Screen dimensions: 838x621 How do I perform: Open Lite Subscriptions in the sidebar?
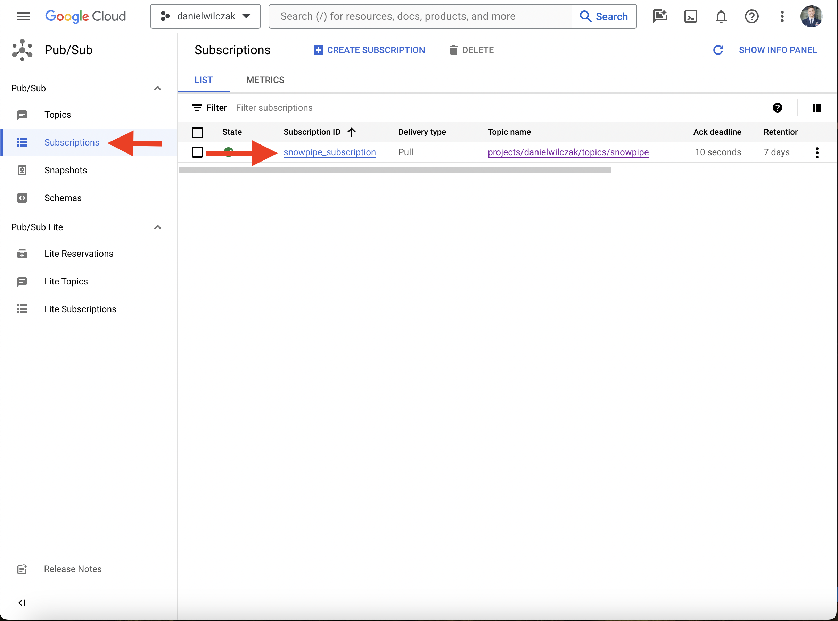click(x=80, y=309)
